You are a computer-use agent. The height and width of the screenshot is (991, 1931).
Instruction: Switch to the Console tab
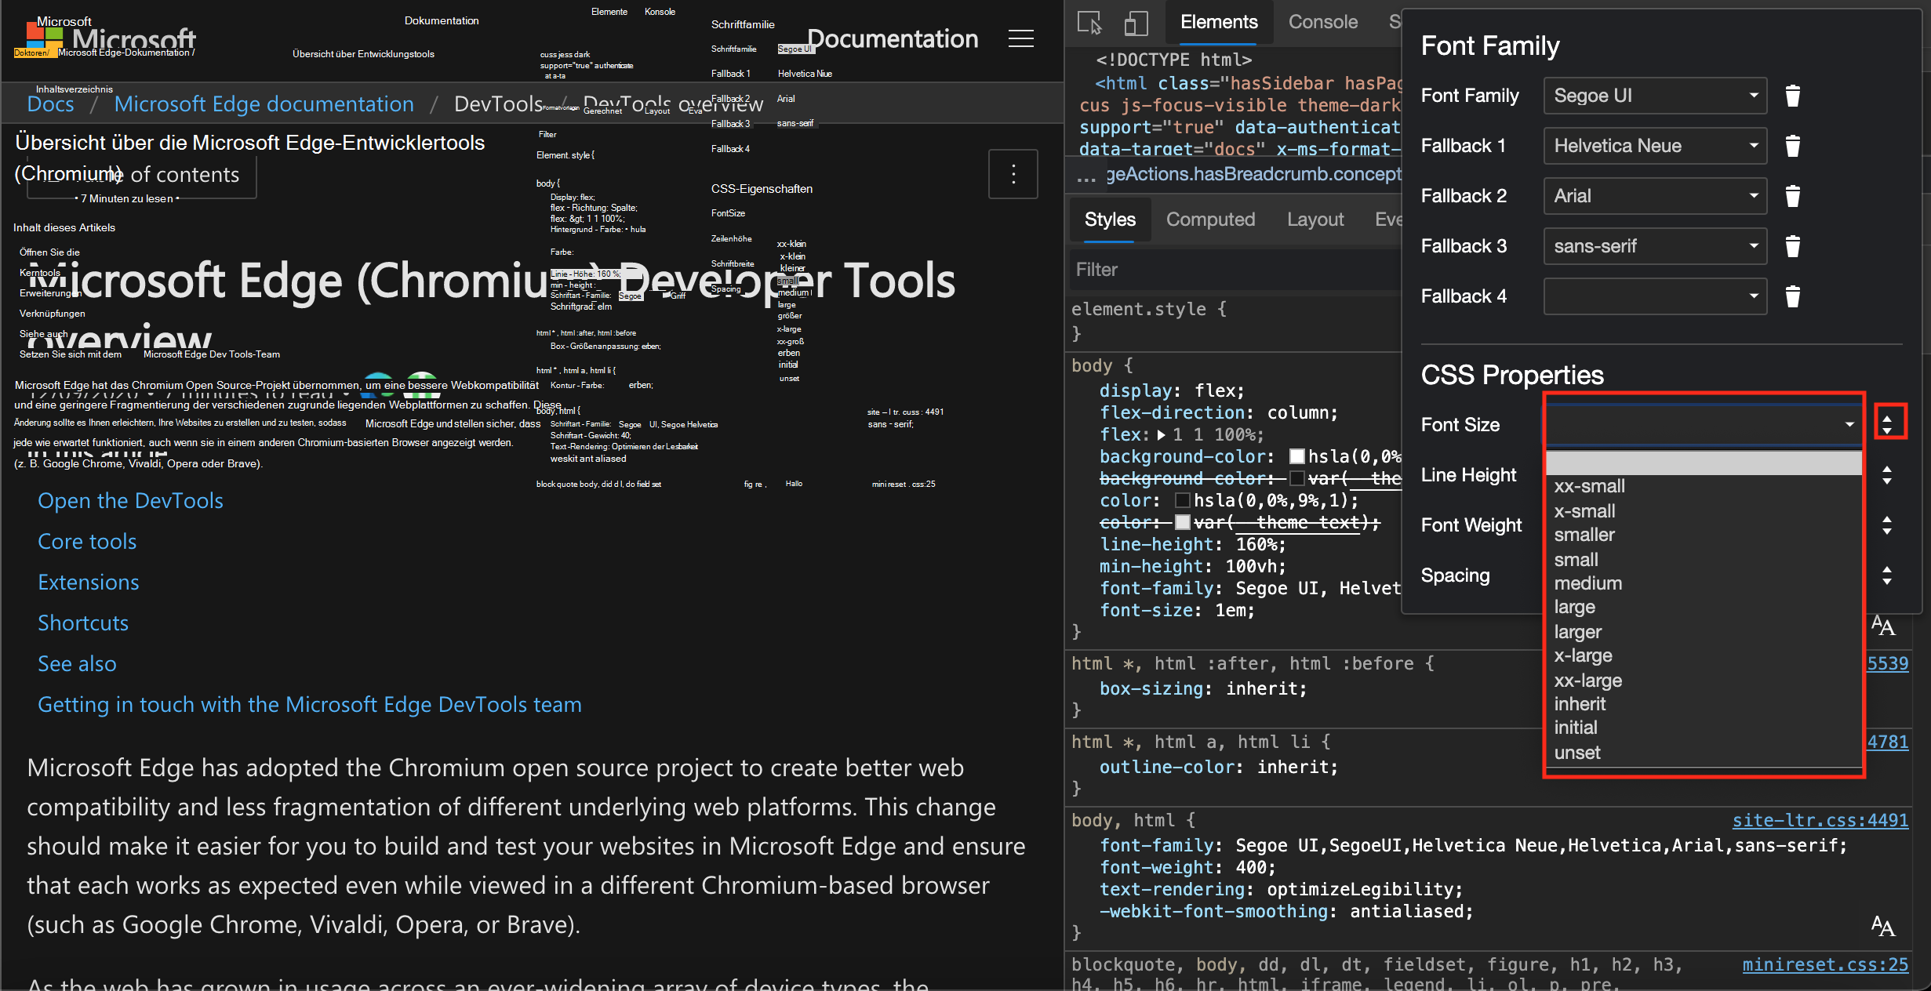click(1322, 22)
